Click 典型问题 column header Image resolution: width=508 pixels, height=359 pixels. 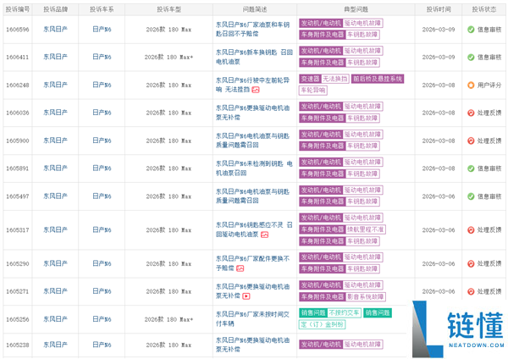pyautogui.click(x=356, y=9)
